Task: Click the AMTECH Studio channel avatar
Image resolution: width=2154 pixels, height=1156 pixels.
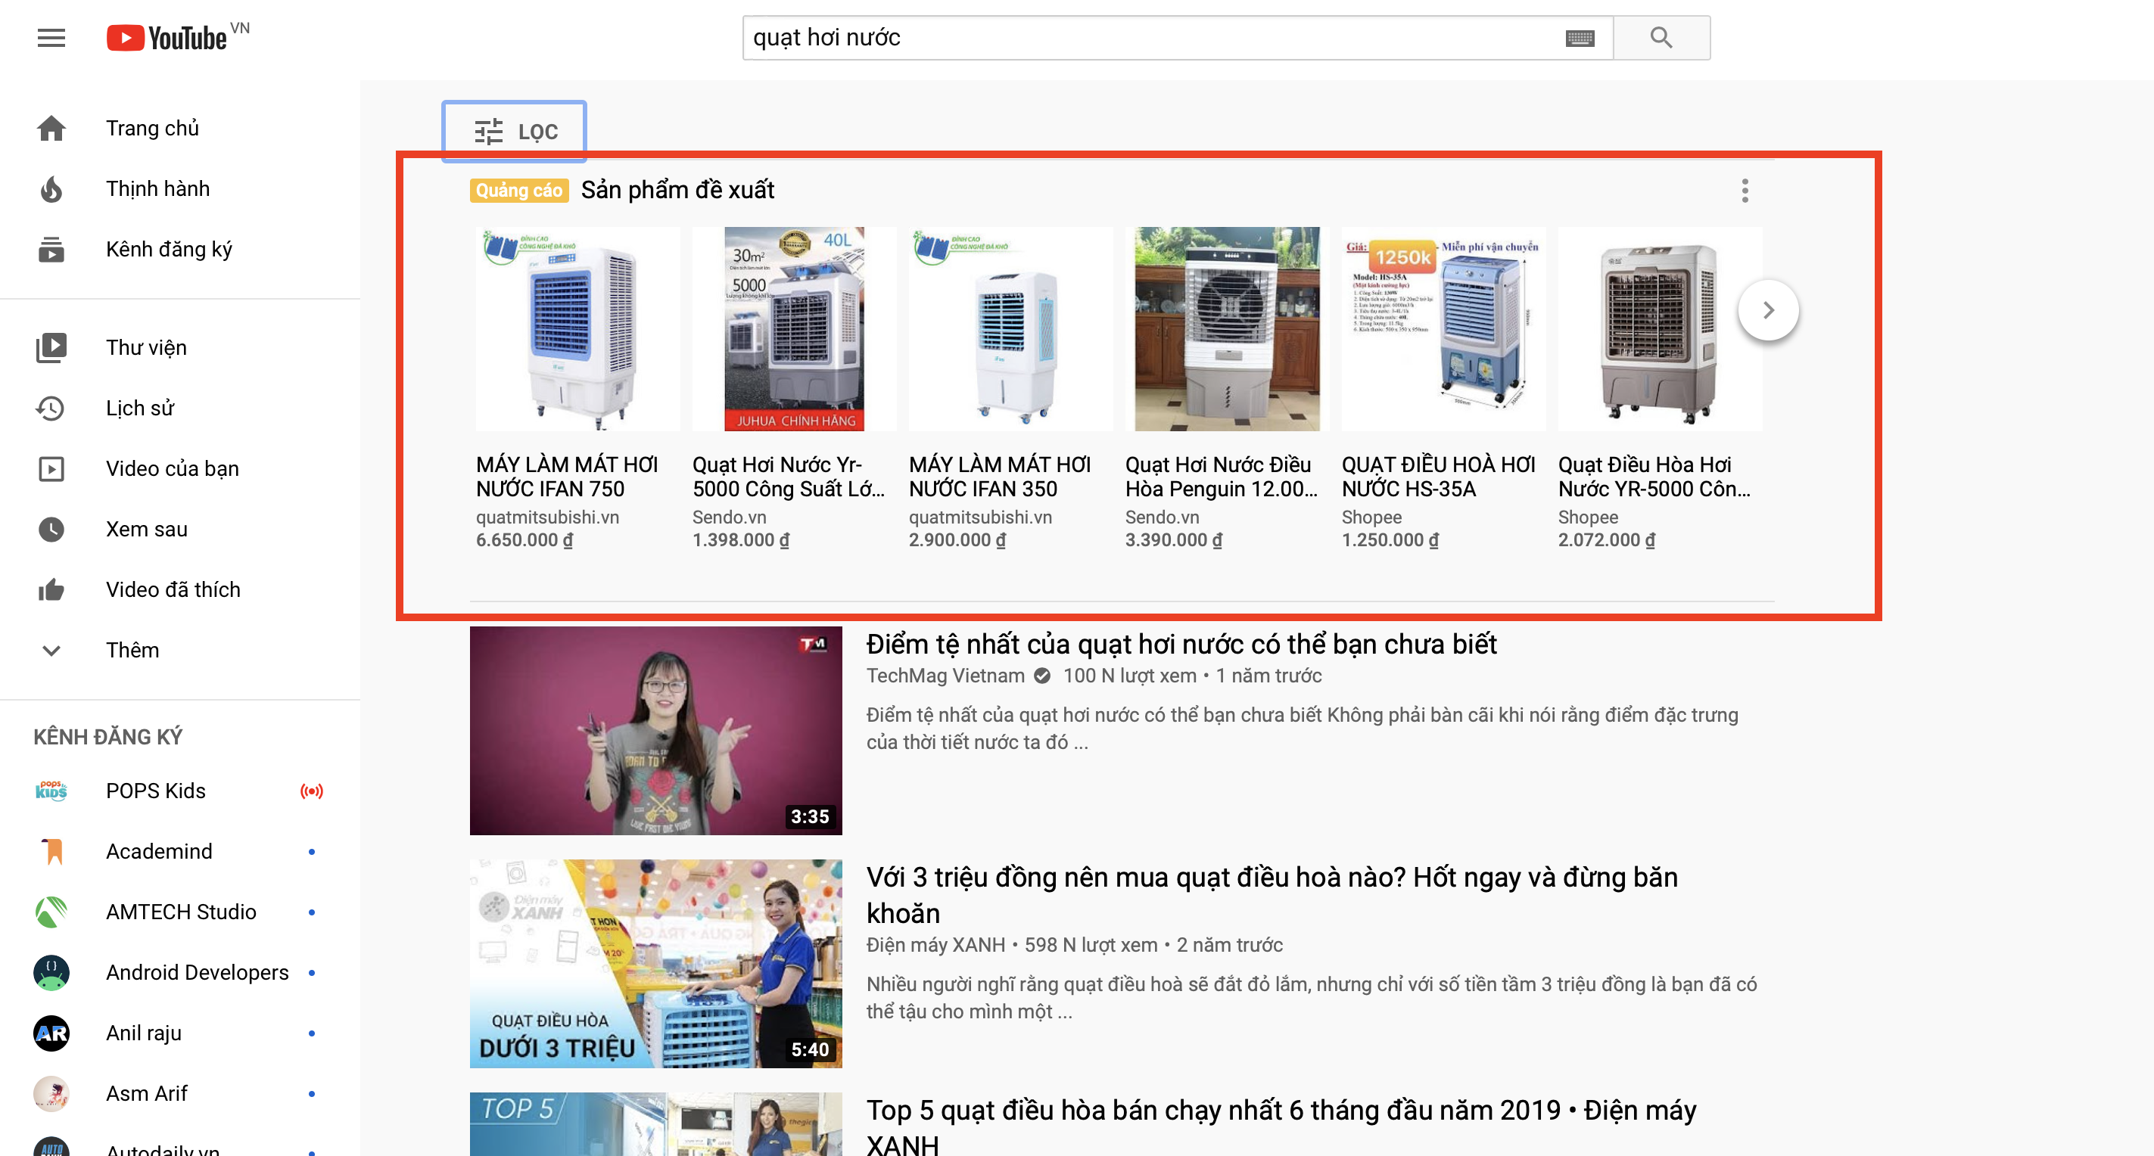Action: [x=51, y=912]
